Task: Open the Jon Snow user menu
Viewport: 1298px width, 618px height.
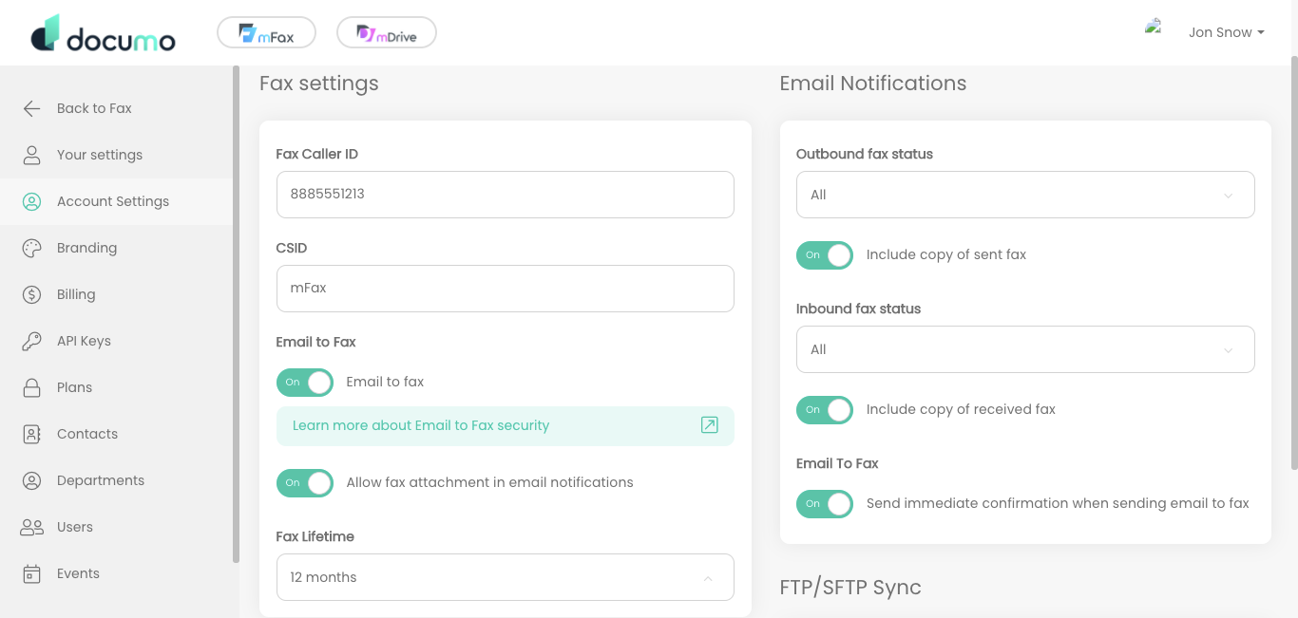Action: pos(1226,32)
